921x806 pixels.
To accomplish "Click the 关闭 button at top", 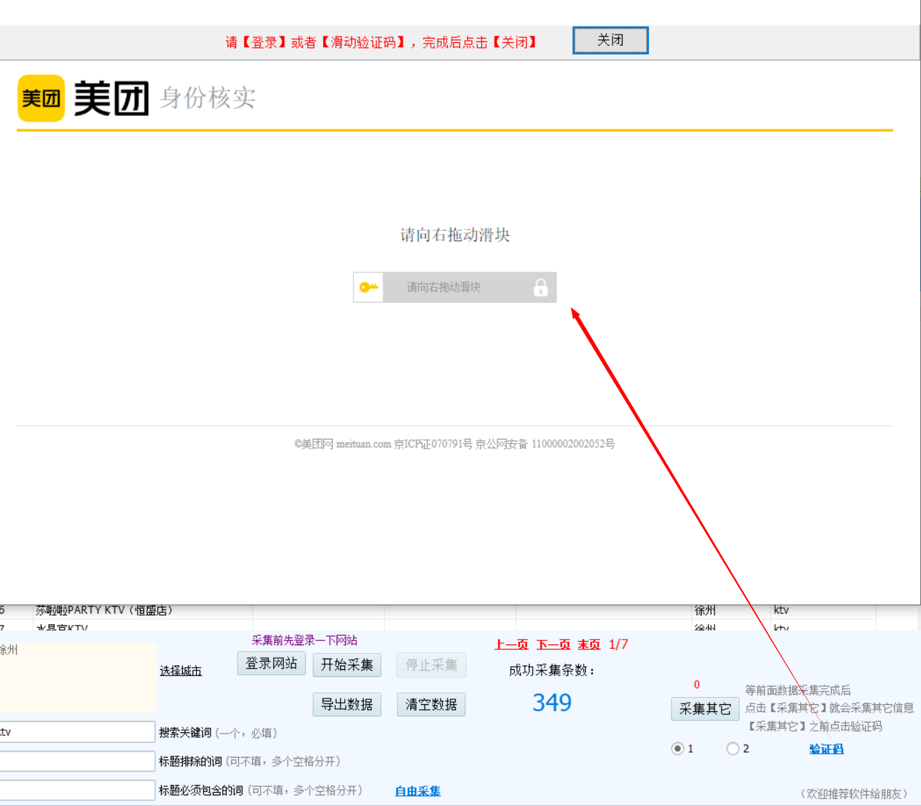I will point(610,40).
